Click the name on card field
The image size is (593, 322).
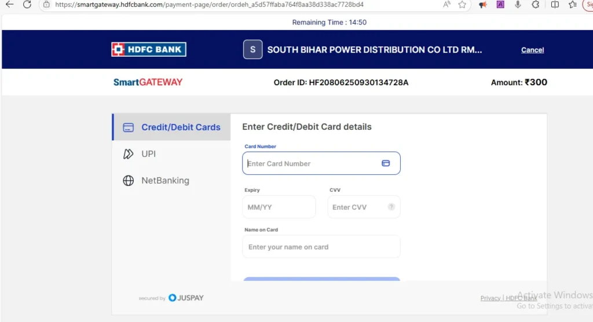tap(321, 247)
